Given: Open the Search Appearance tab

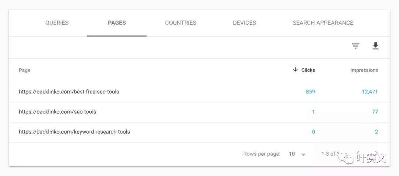Looking at the screenshot, I should (323, 23).
